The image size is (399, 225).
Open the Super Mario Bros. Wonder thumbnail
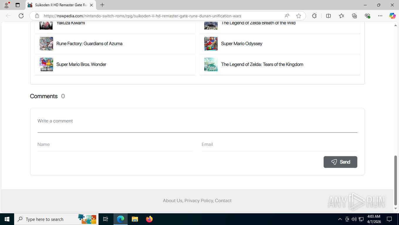pyautogui.click(x=46, y=64)
